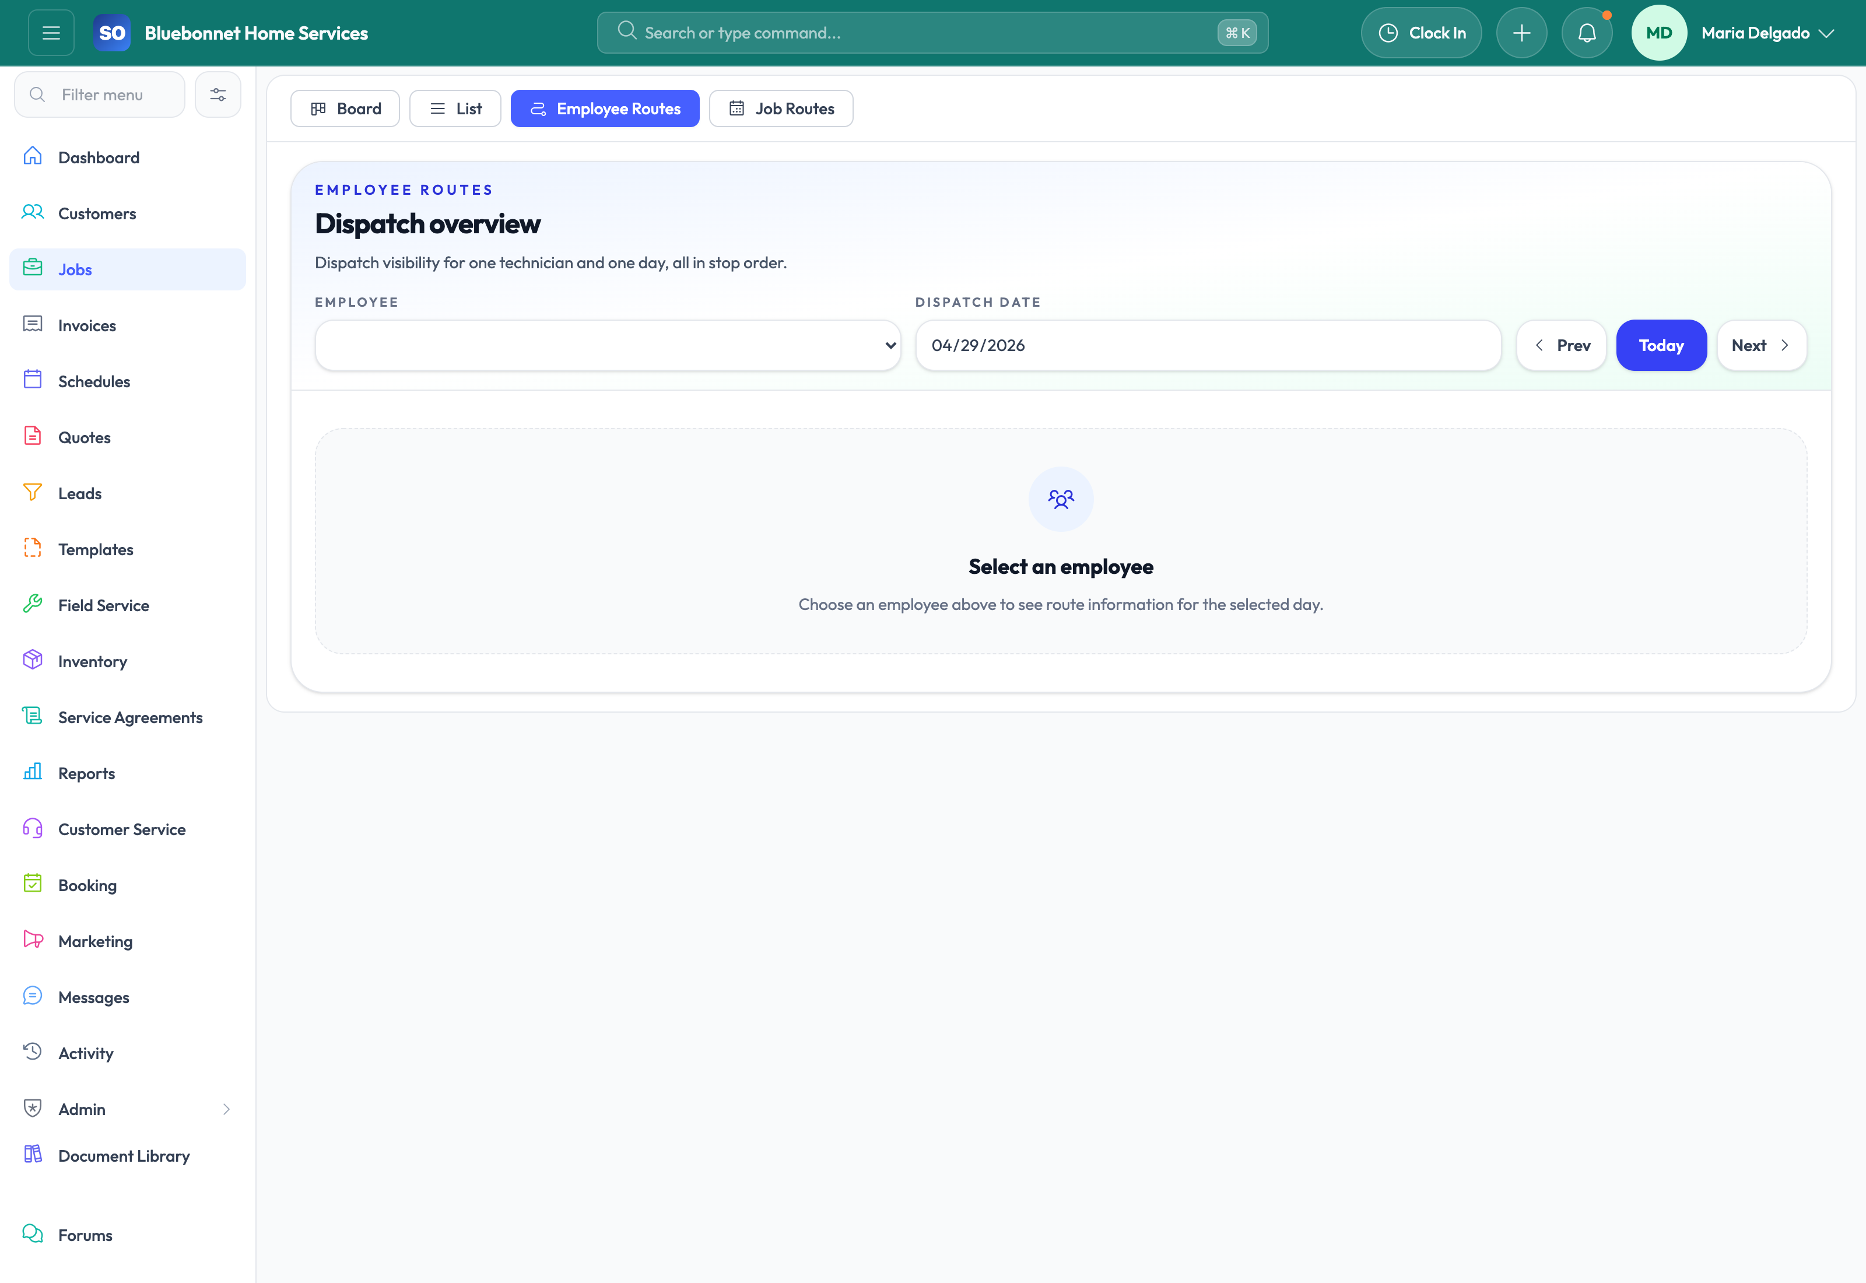The width and height of the screenshot is (1866, 1283).
Task: Click the Activity history icon
Action: (33, 1051)
